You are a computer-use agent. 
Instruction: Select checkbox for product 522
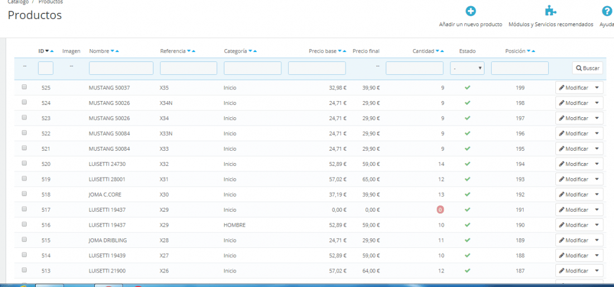(24, 133)
